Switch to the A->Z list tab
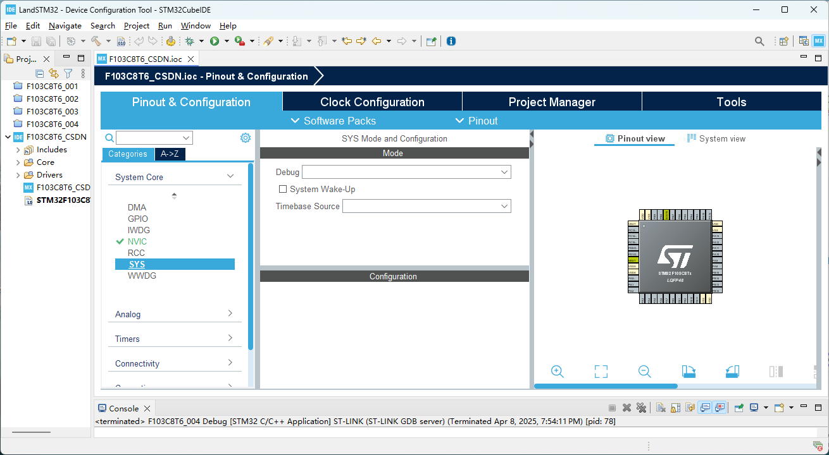829x455 pixels. coord(170,154)
